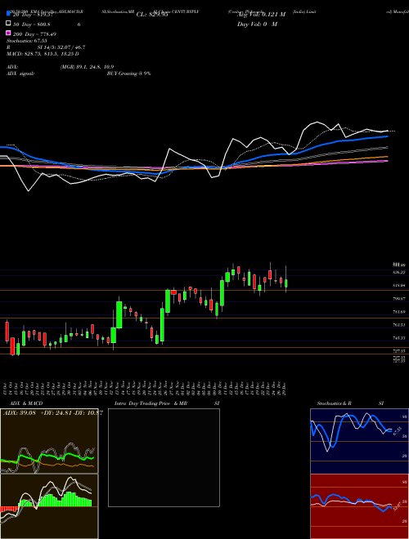Click the 781.69 price axis label
The height and width of the screenshot is (539, 409).
[398, 312]
